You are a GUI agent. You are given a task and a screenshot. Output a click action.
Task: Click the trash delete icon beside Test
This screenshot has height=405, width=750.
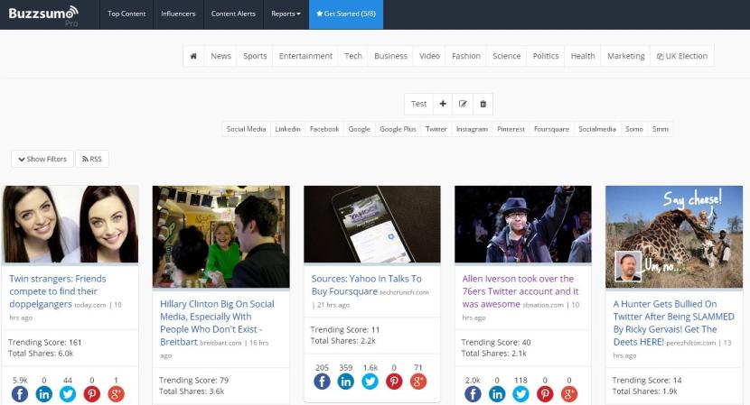483,104
